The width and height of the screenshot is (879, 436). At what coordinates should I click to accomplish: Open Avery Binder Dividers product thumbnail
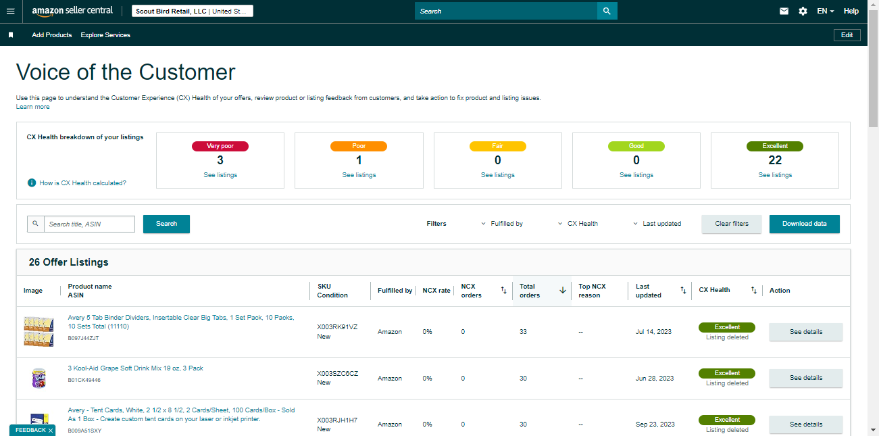(x=39, y=332)
